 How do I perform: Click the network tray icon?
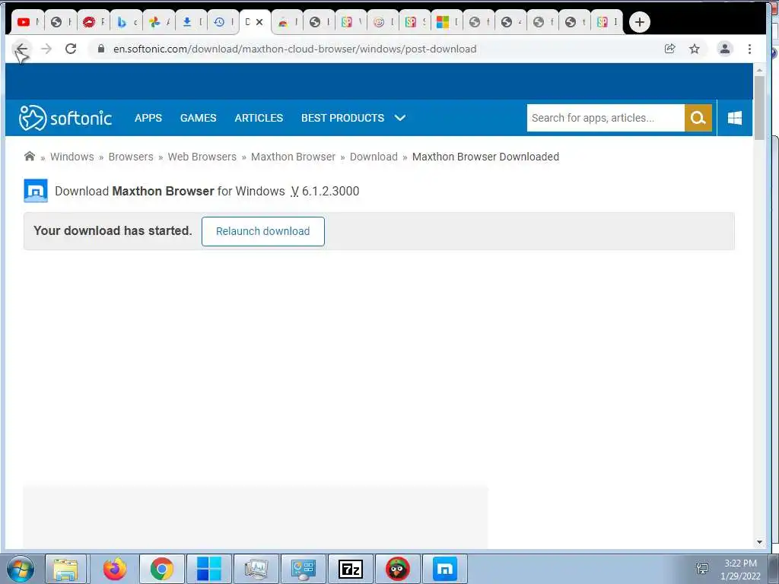[702, 569]
